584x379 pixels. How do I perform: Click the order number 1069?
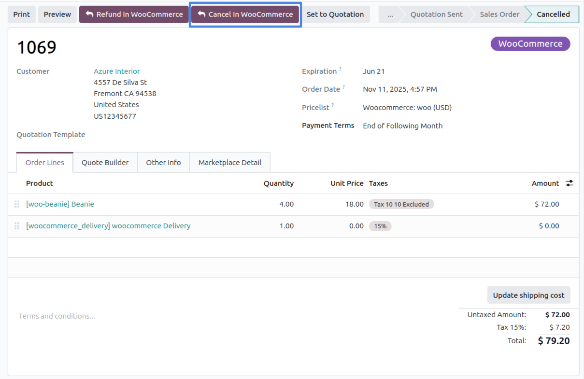coord(37,47)
